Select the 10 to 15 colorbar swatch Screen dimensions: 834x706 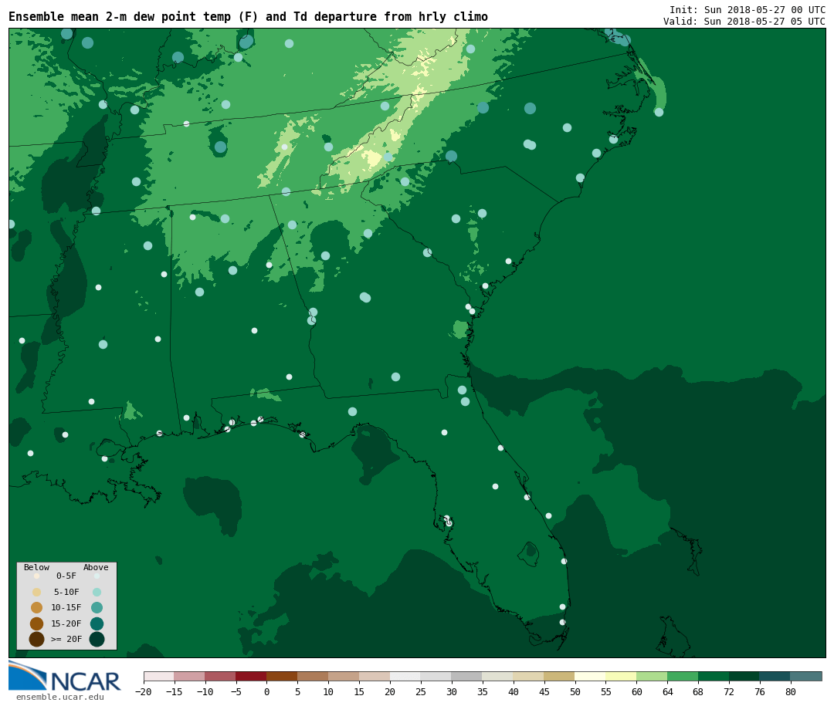344,676
